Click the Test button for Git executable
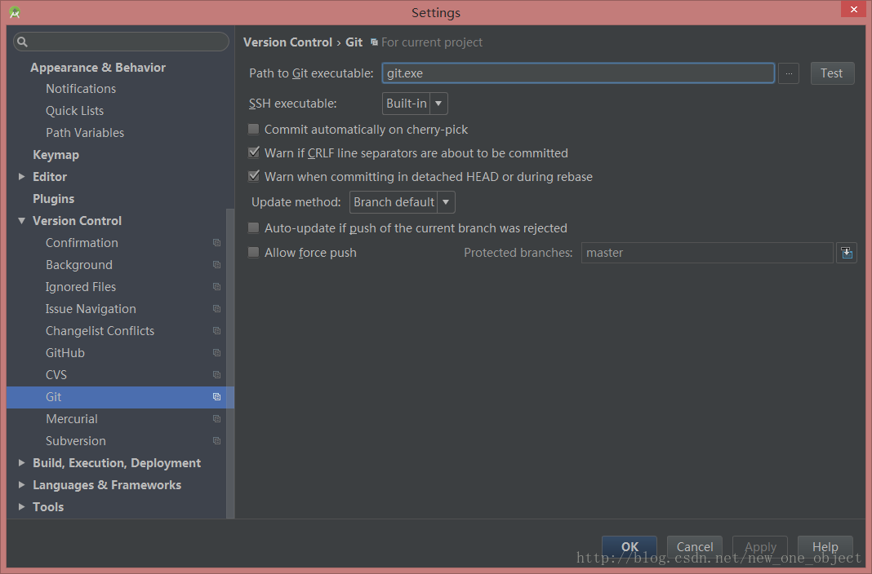This screenshot has width=872, height=574. pos(832,73)
